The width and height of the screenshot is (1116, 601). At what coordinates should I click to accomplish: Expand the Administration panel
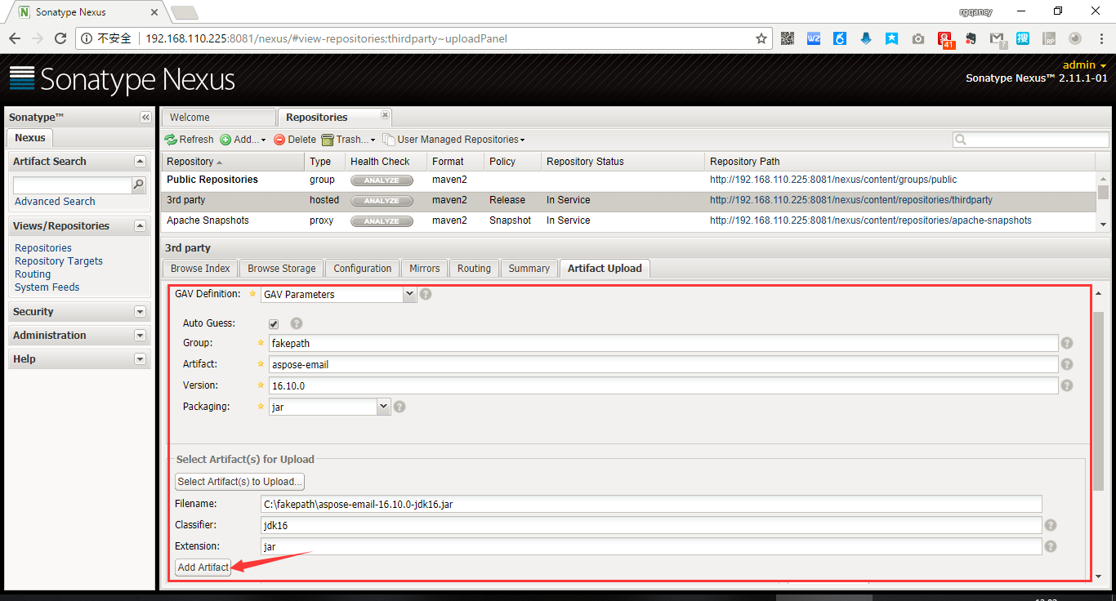[x=140, y=336]
